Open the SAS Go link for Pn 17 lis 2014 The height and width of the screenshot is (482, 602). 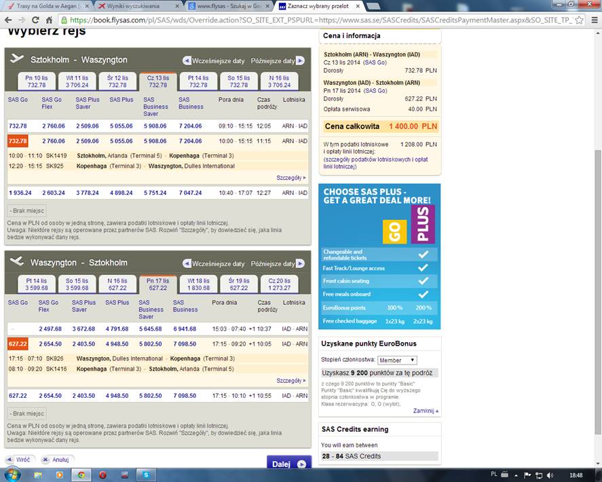(375, 91)
